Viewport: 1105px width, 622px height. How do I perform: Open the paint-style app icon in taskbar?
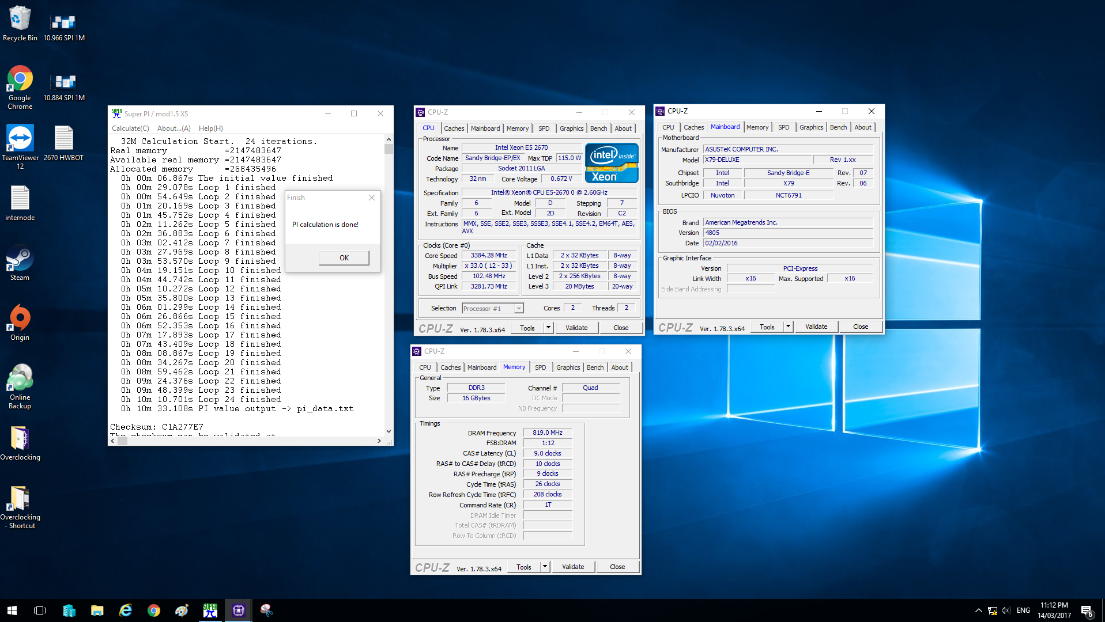tap(182, 610)
